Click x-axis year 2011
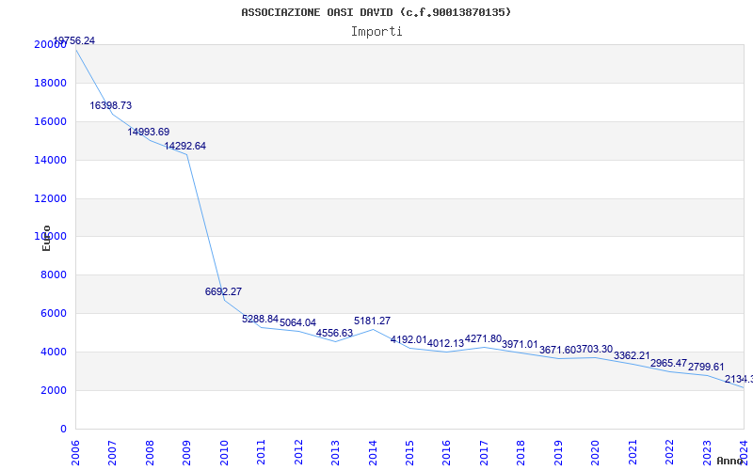This screenshot has width=753, height=470. [261, 452]
